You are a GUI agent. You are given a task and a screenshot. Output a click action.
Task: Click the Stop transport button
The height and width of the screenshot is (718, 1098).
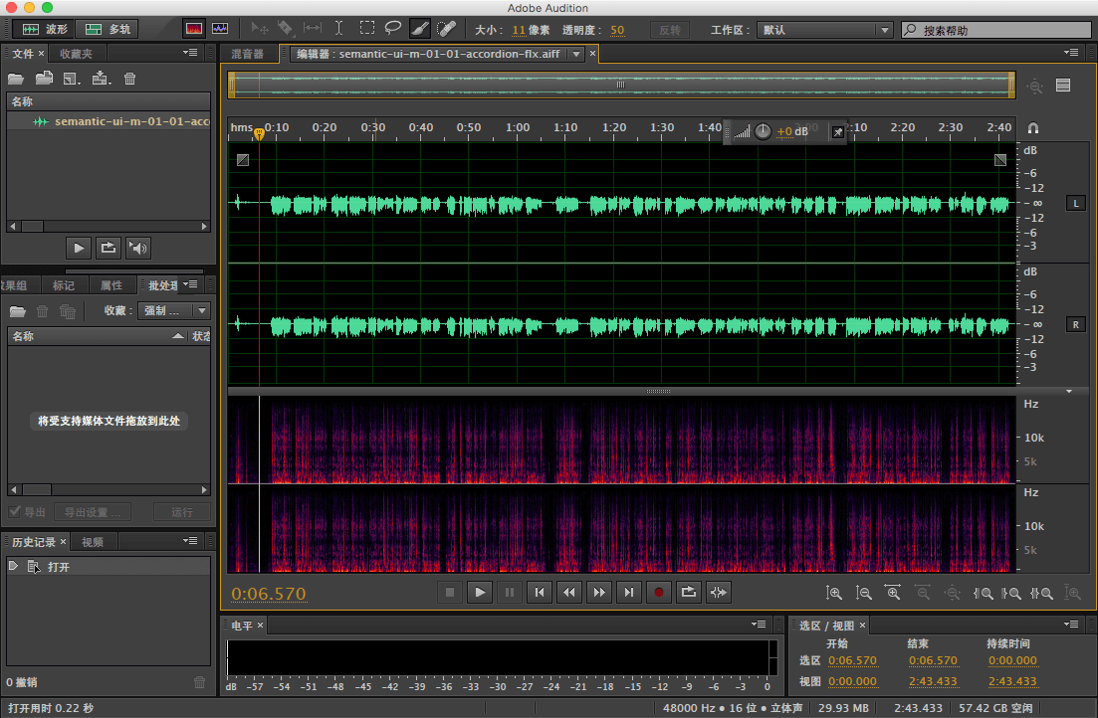tap(450, 592)
